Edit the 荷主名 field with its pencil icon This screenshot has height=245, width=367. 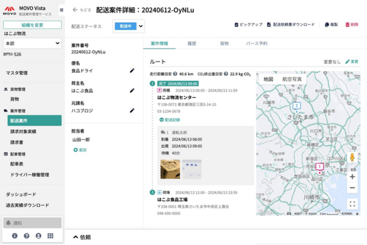132,91
